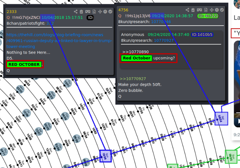The image size is (240, 168).
Task: Toggle checkmark circle on post 4756
Action: click(x=222, y=10)
